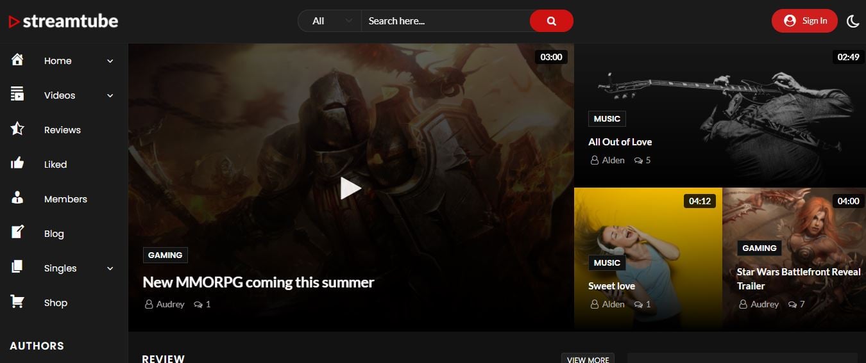The image size is (866, 363).
Task: Open Star Wars Battlefront Reveal Trailer title
Action: (x=799, y=279)
